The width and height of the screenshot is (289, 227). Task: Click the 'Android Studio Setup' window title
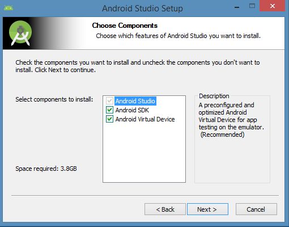pyautogui.click(x=142, y=9)
